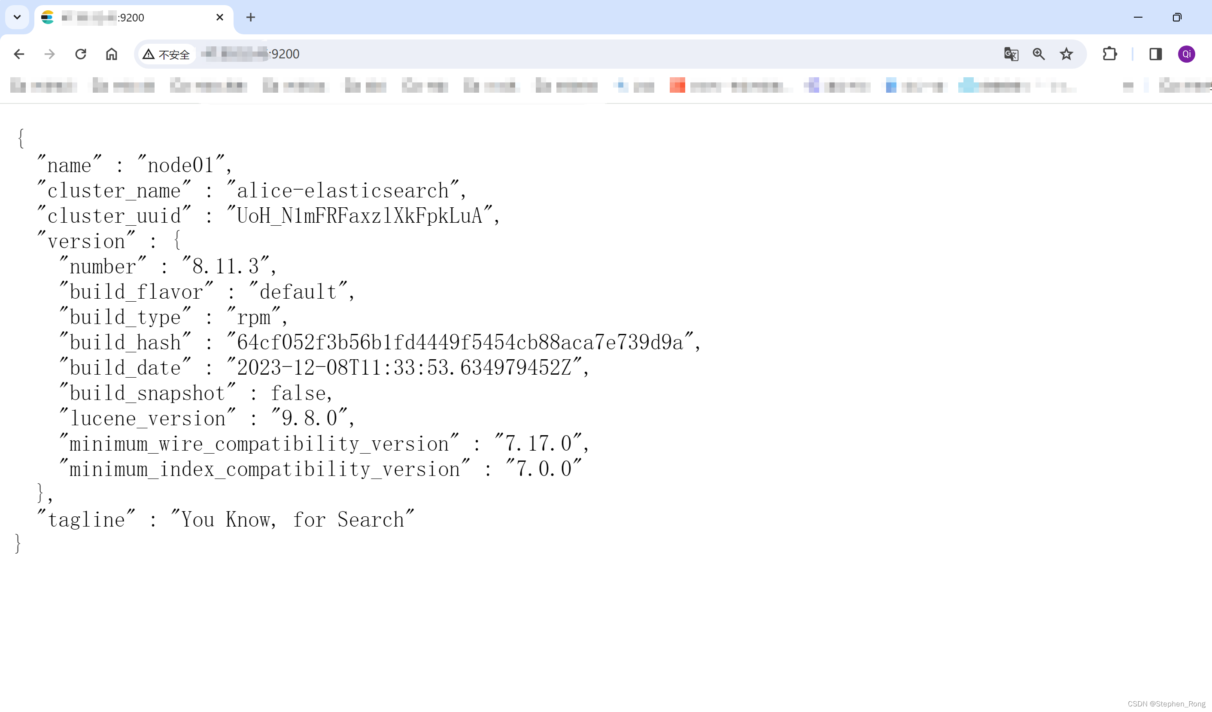
Task: Focus the address bar showing :9200
Action: click(x=577, y=54)
